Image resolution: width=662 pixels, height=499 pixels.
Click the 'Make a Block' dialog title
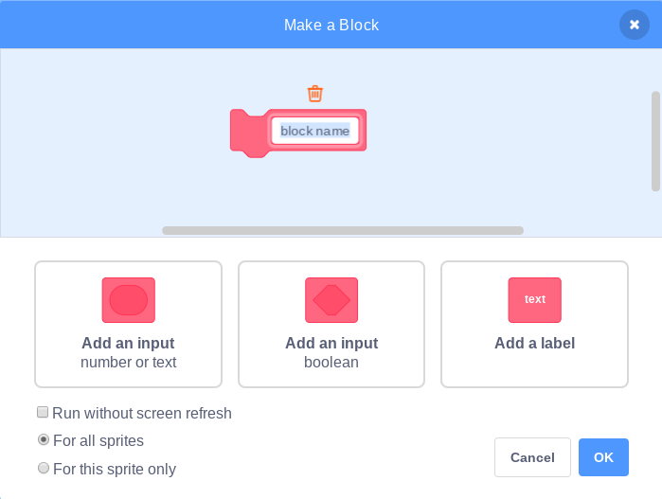(331, 25)
